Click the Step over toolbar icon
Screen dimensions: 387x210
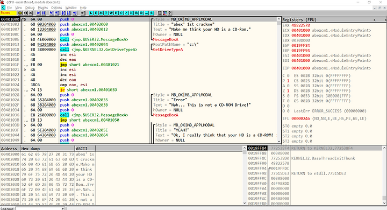coord(57,13)
